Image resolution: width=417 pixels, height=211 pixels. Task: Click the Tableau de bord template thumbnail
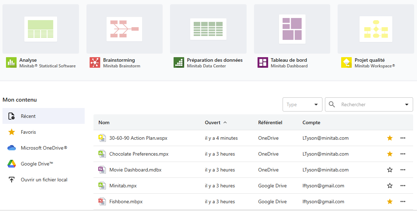pos(292,29)
